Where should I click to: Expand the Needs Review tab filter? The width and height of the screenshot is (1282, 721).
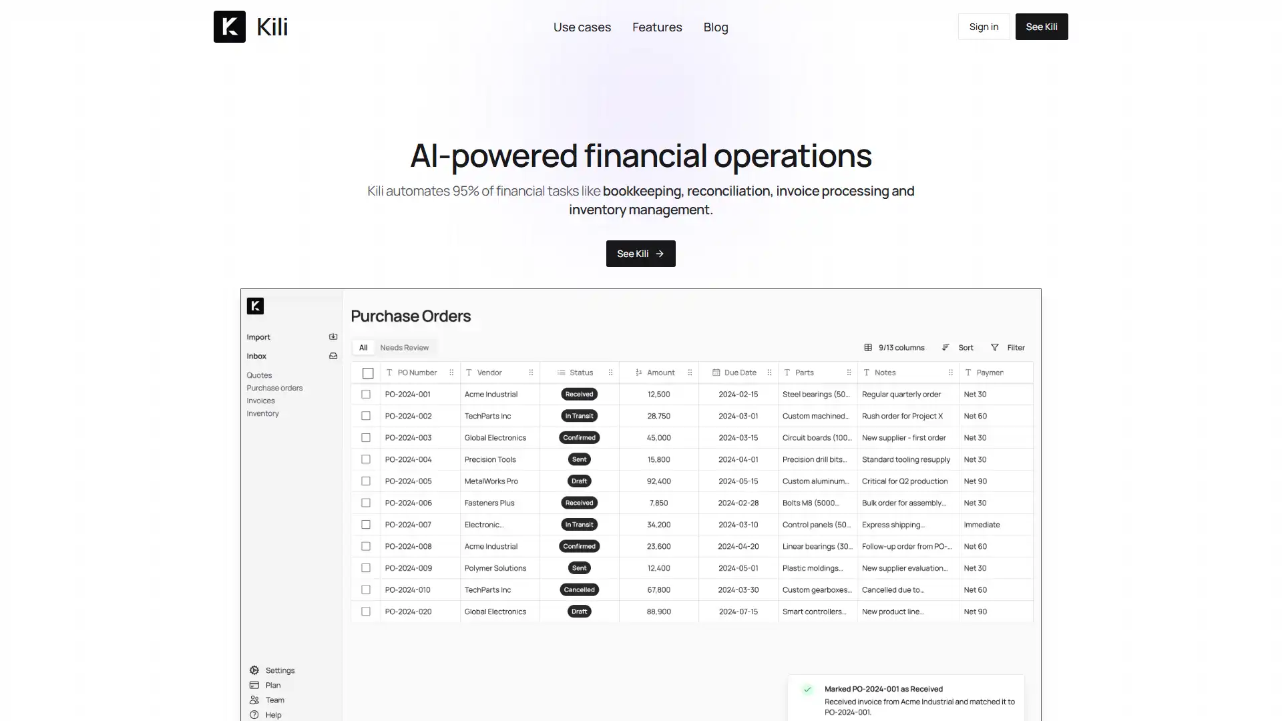click(404, 347)
